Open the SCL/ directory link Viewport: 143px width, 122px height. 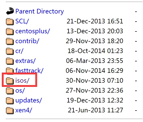22,21
